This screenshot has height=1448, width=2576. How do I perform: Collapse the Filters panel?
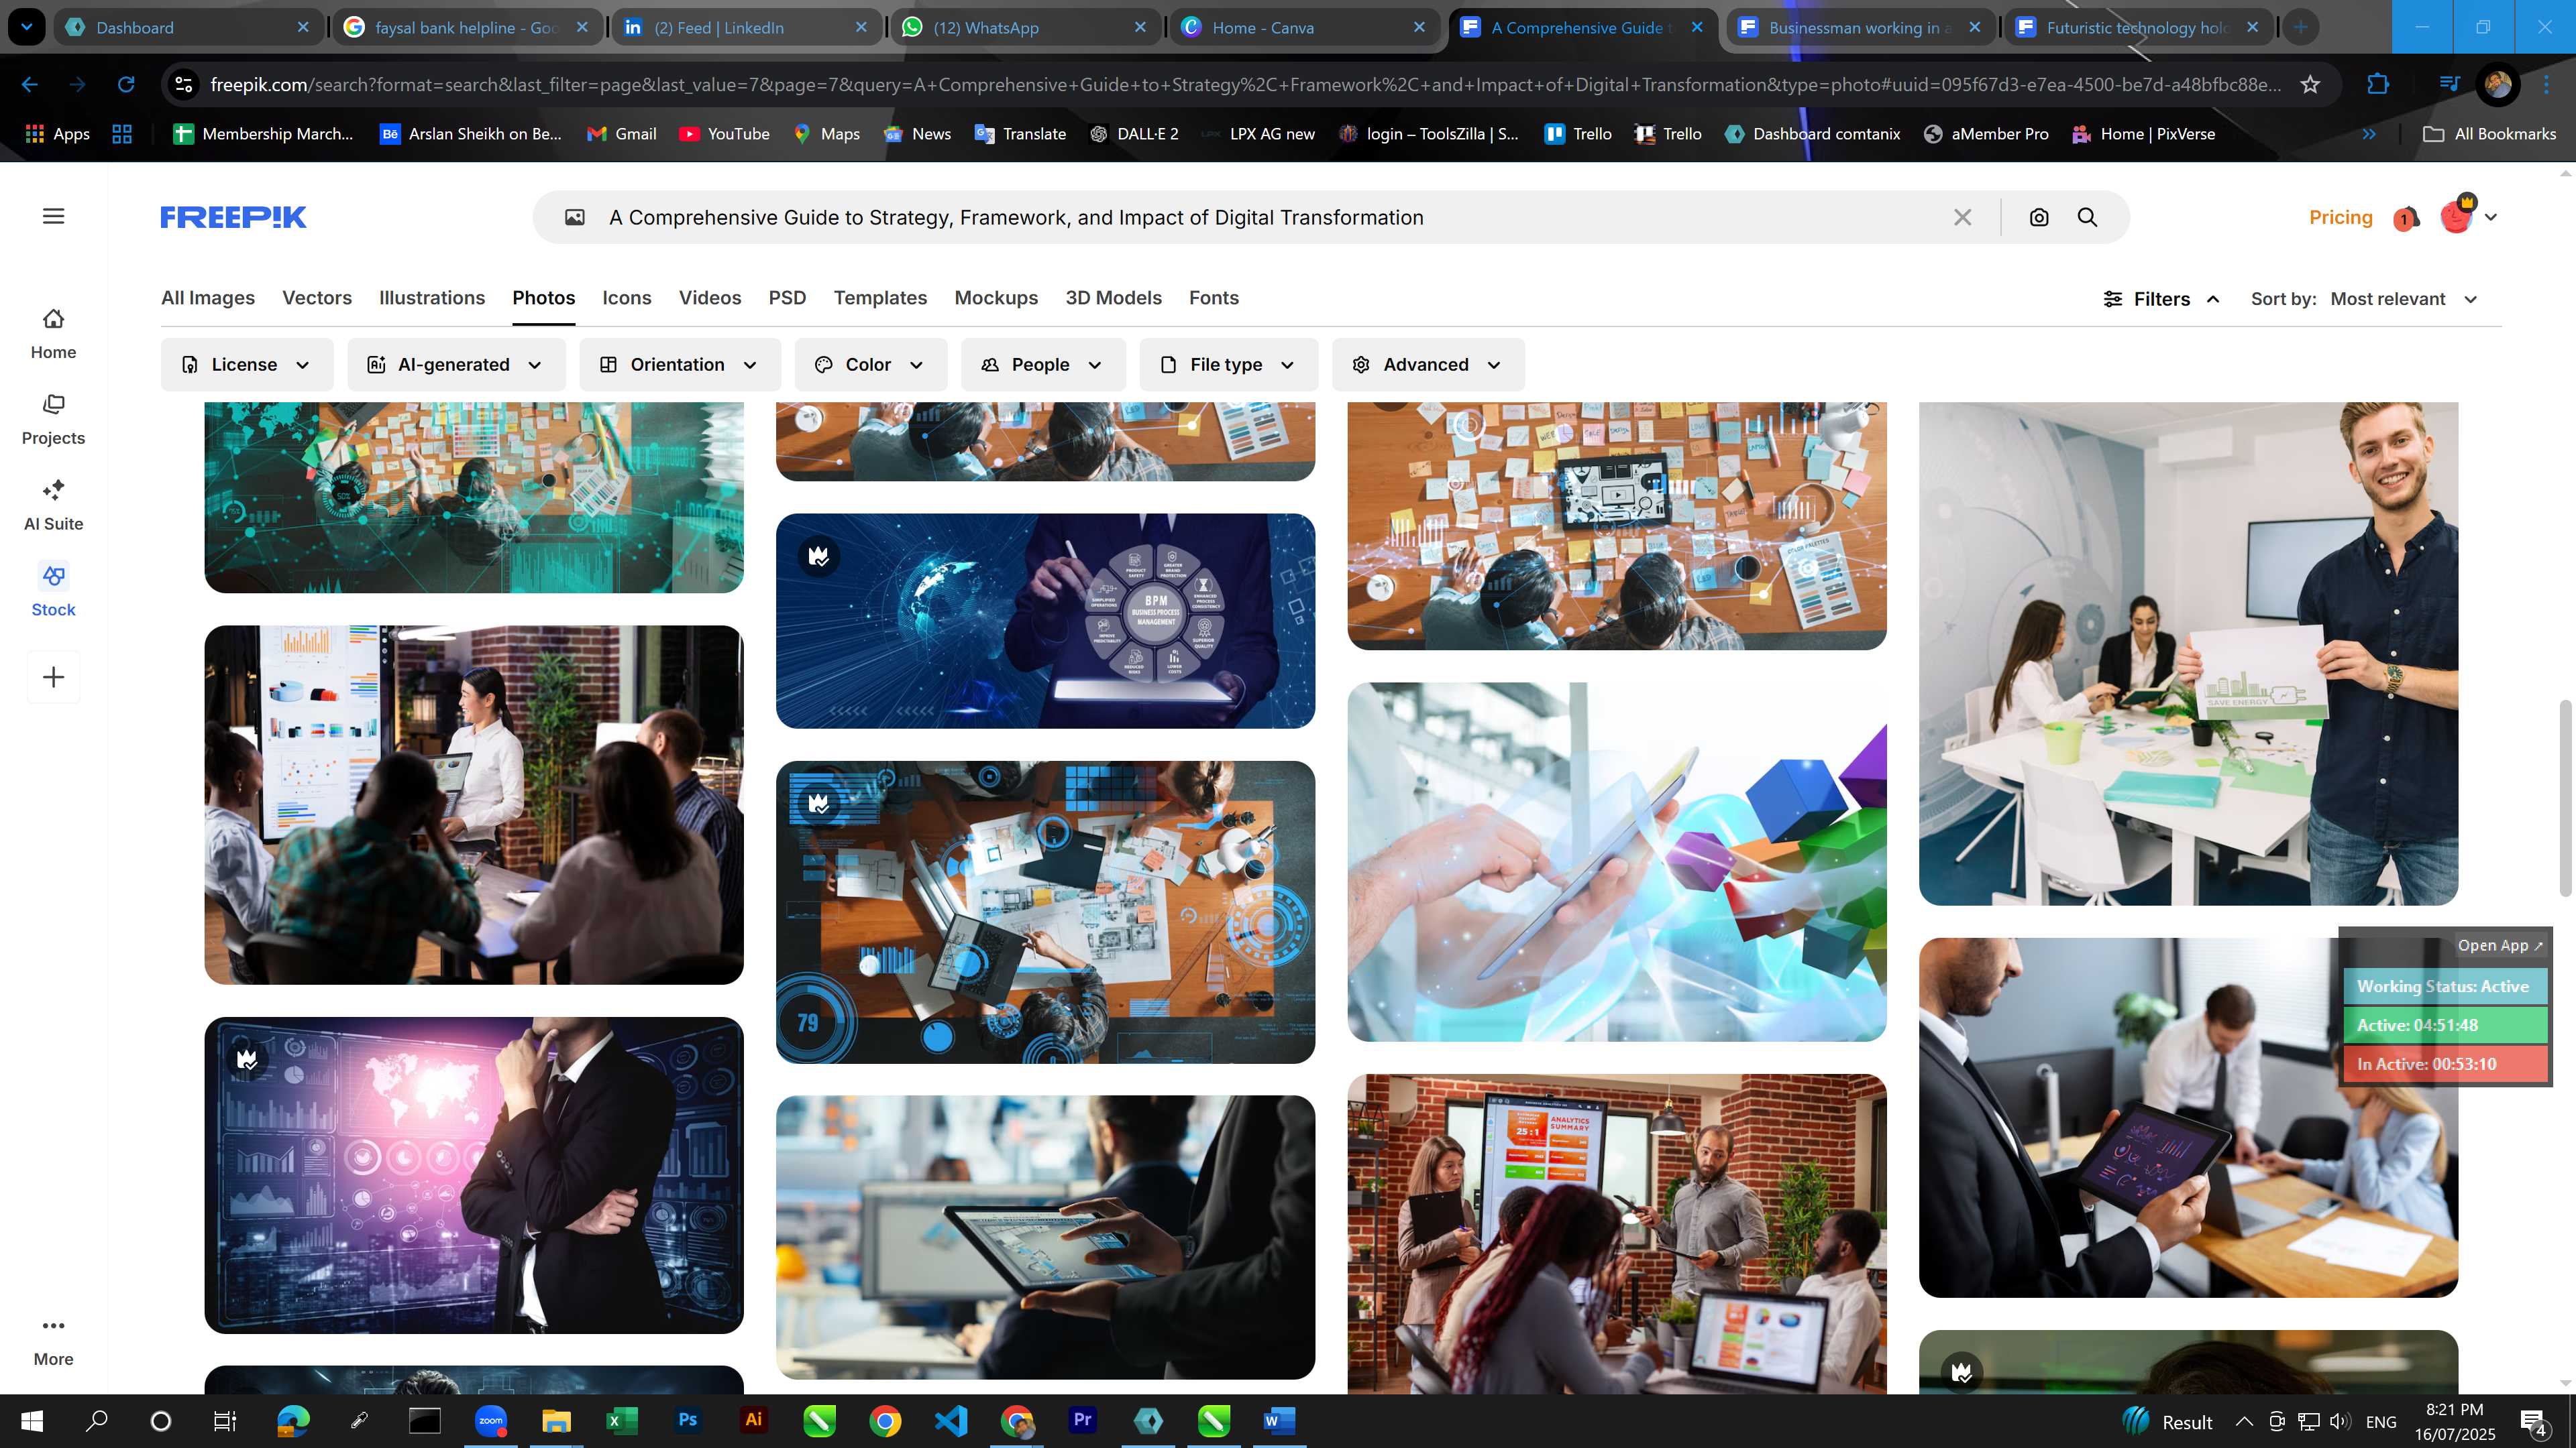(2162, 299)
